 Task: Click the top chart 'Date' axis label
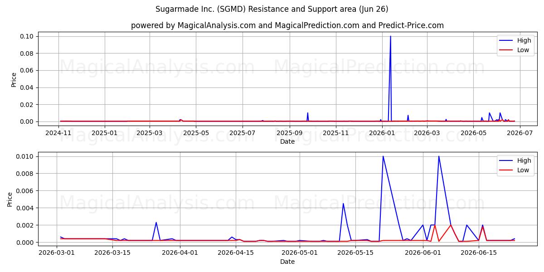287,141
